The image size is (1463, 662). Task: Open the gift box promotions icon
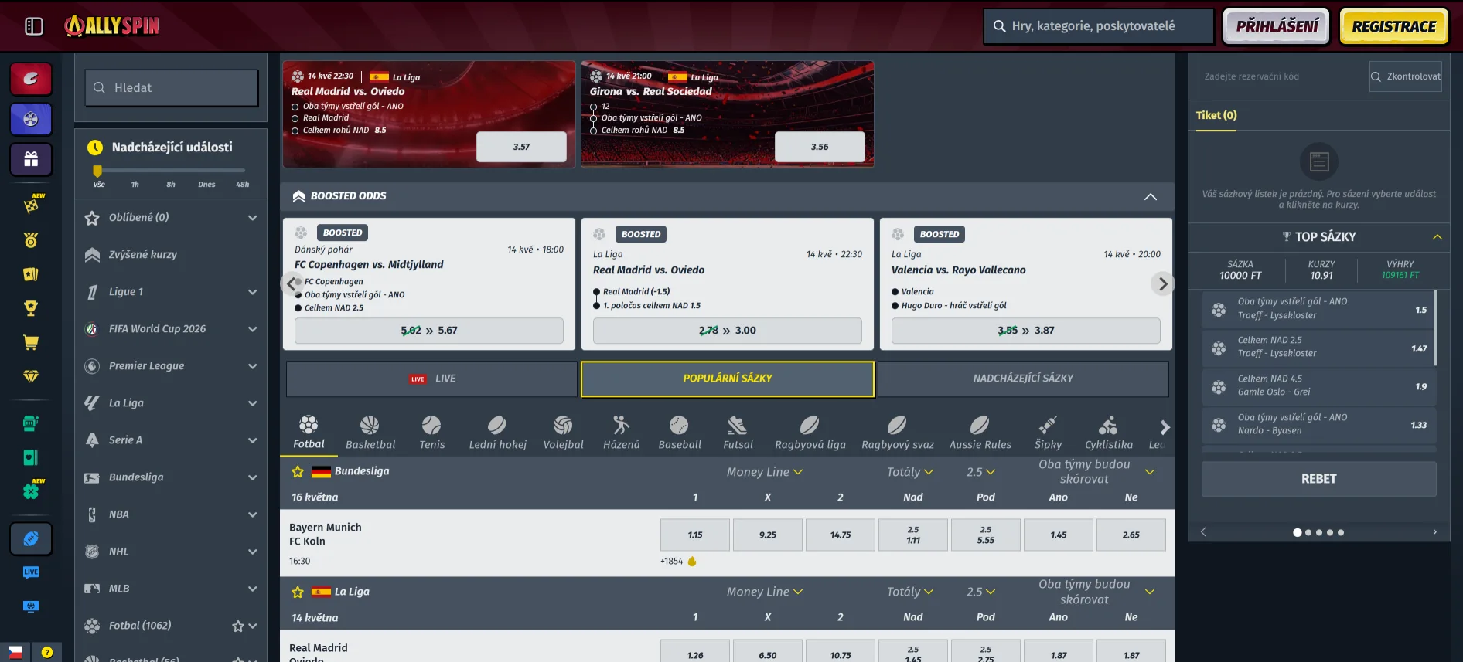(31, 159)
